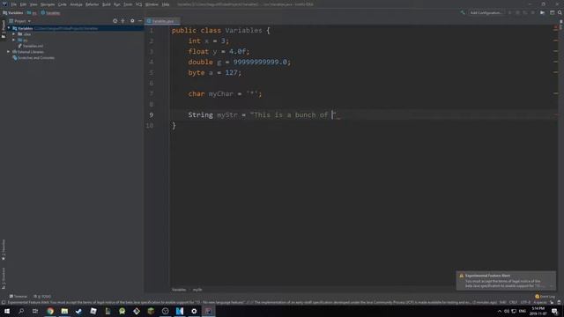Open the Project view dropdown
The height and width of the screenshot is (317, 564).
(20, 21)
